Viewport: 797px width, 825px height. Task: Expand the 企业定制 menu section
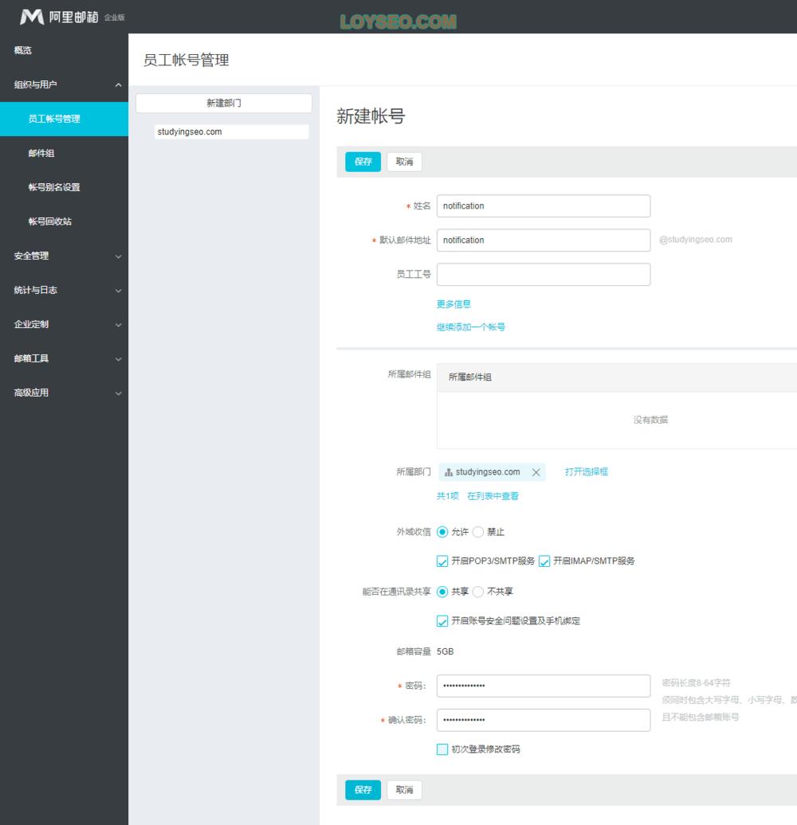tap(65, 324)
